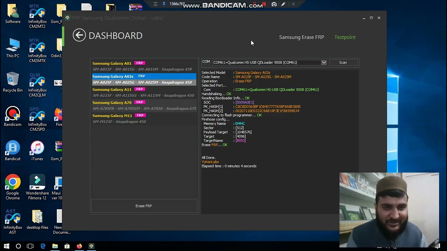
Task: Launch InfinityBox CM2MT2 shortcut
Action: [x=37, y=16]
